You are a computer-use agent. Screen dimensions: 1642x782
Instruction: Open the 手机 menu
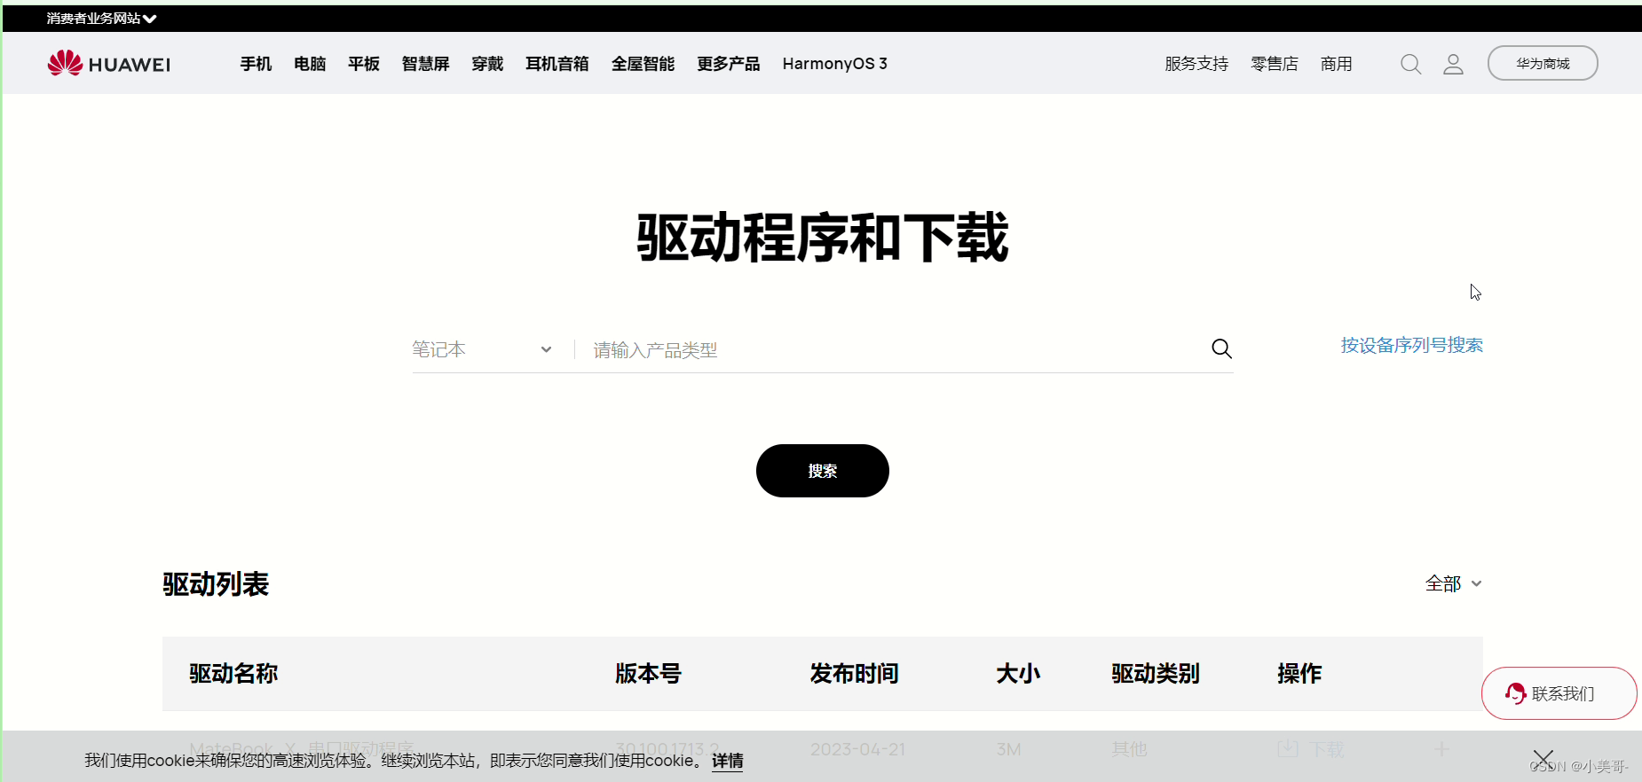coord(256,64)
